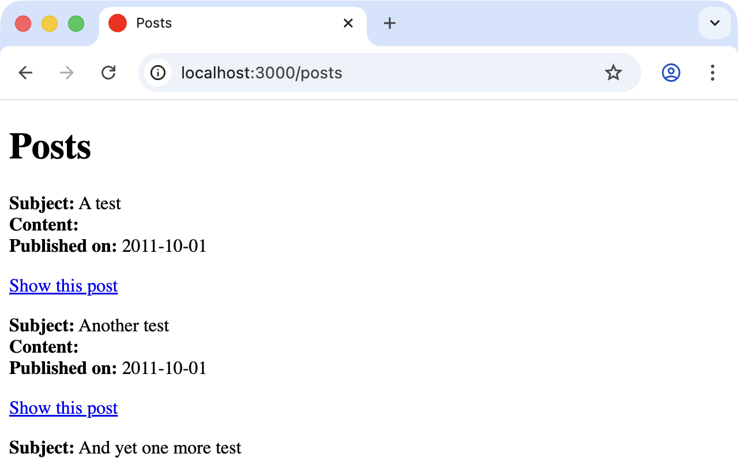Viewport: 738px width, 461px height.
Task: Open the browser profile account icon
Action: click(671, 73)
